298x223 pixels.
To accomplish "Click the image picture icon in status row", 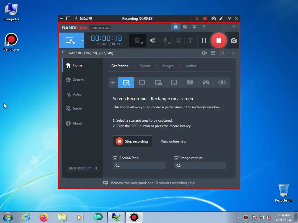I will [x=213, y=53].
